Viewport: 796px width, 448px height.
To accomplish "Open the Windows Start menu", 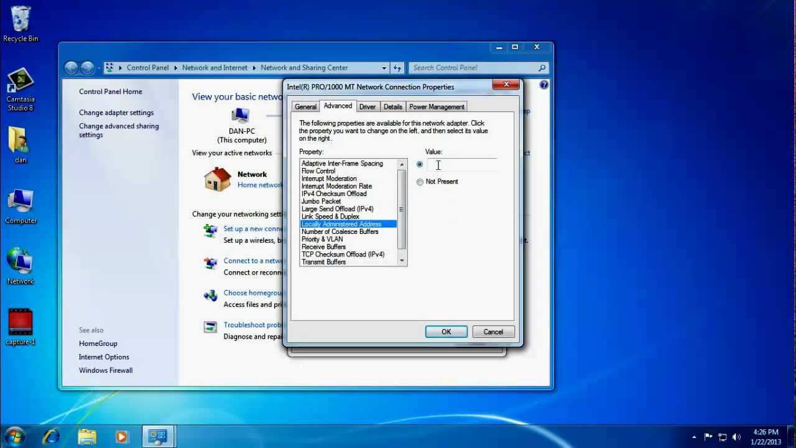I will tap(14, 436).
